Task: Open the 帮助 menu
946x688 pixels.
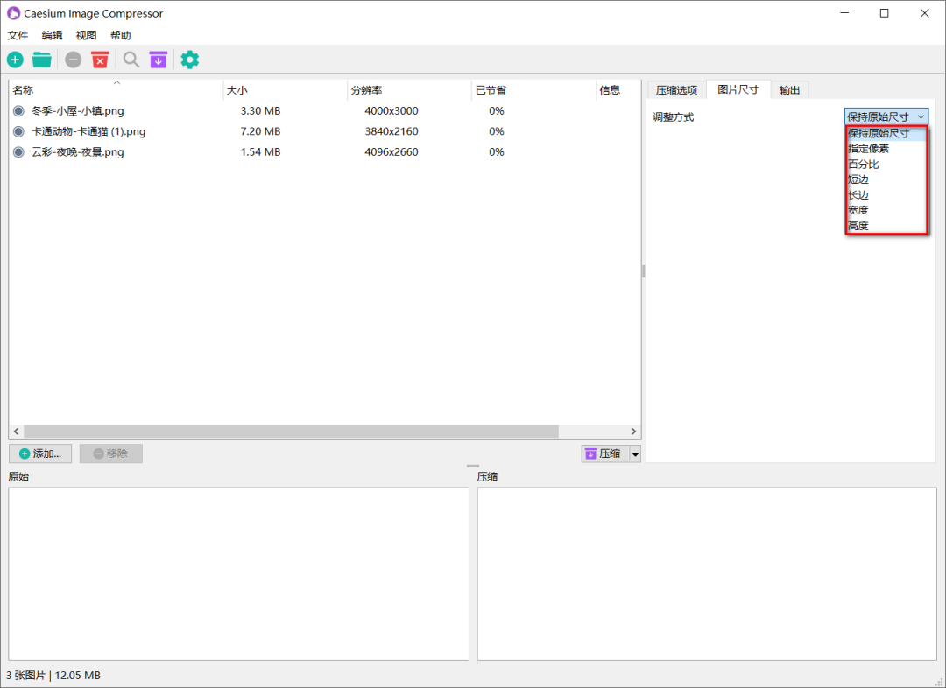Action: (121, 35)
